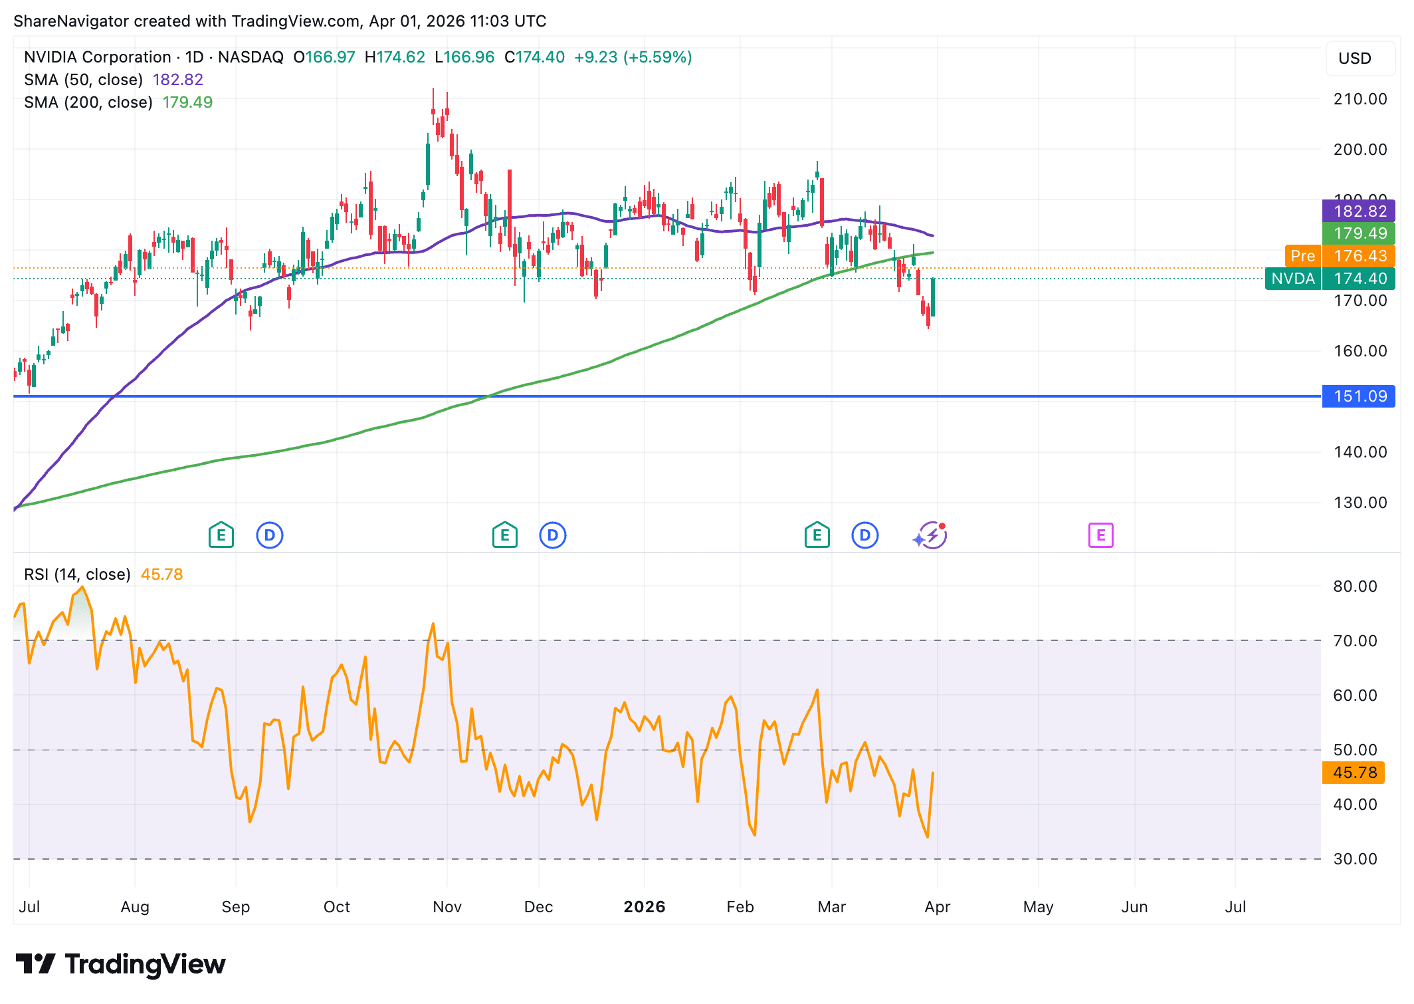Click the orange 45.78 RSI value label

[x=1354, y=773]
